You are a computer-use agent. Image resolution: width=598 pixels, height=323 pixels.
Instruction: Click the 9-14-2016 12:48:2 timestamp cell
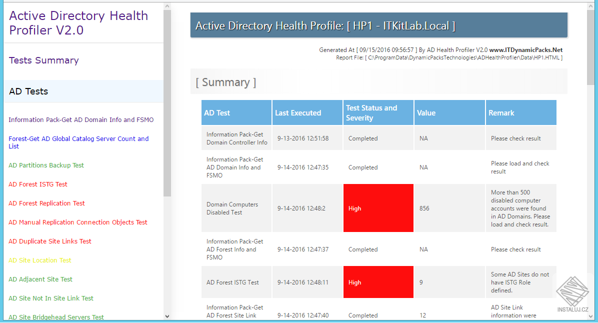(x=307, y=208)
